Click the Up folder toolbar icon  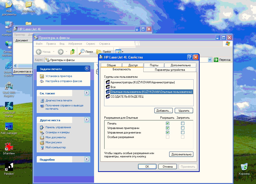72,52
